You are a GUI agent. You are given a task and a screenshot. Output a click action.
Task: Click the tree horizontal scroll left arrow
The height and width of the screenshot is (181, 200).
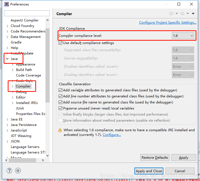point(6,160)
